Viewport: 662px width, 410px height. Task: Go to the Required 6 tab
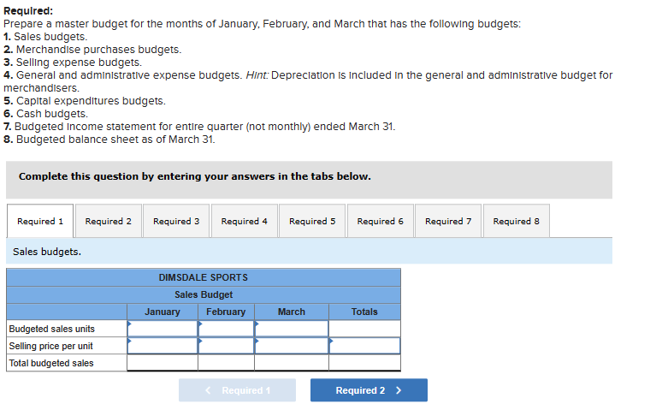tap(380, 221)
